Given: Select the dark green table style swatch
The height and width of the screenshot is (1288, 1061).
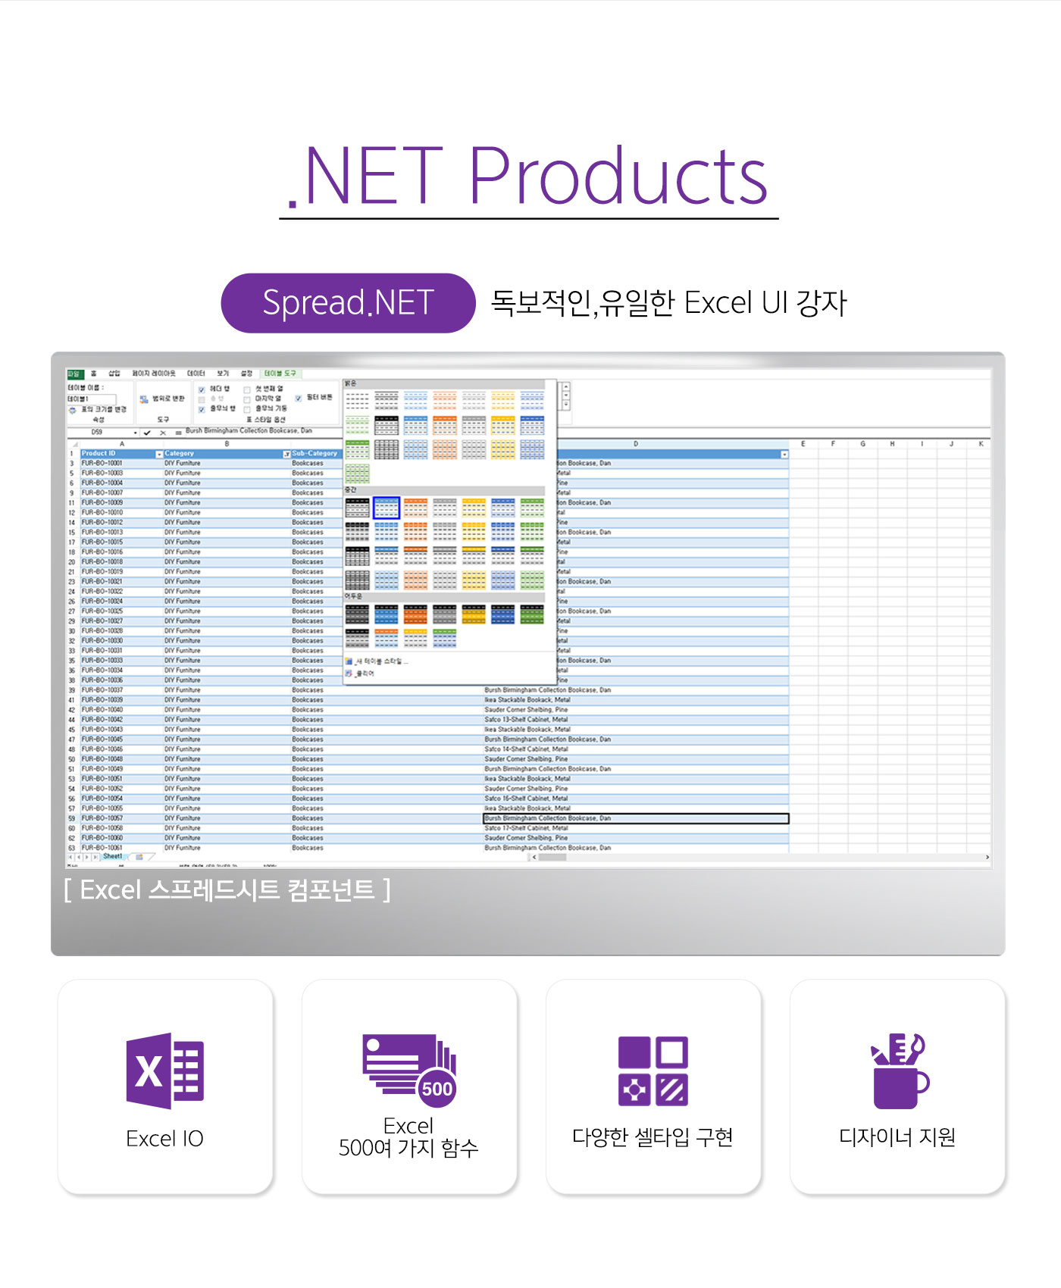Looking at the screenshot, I should (532, 614).
